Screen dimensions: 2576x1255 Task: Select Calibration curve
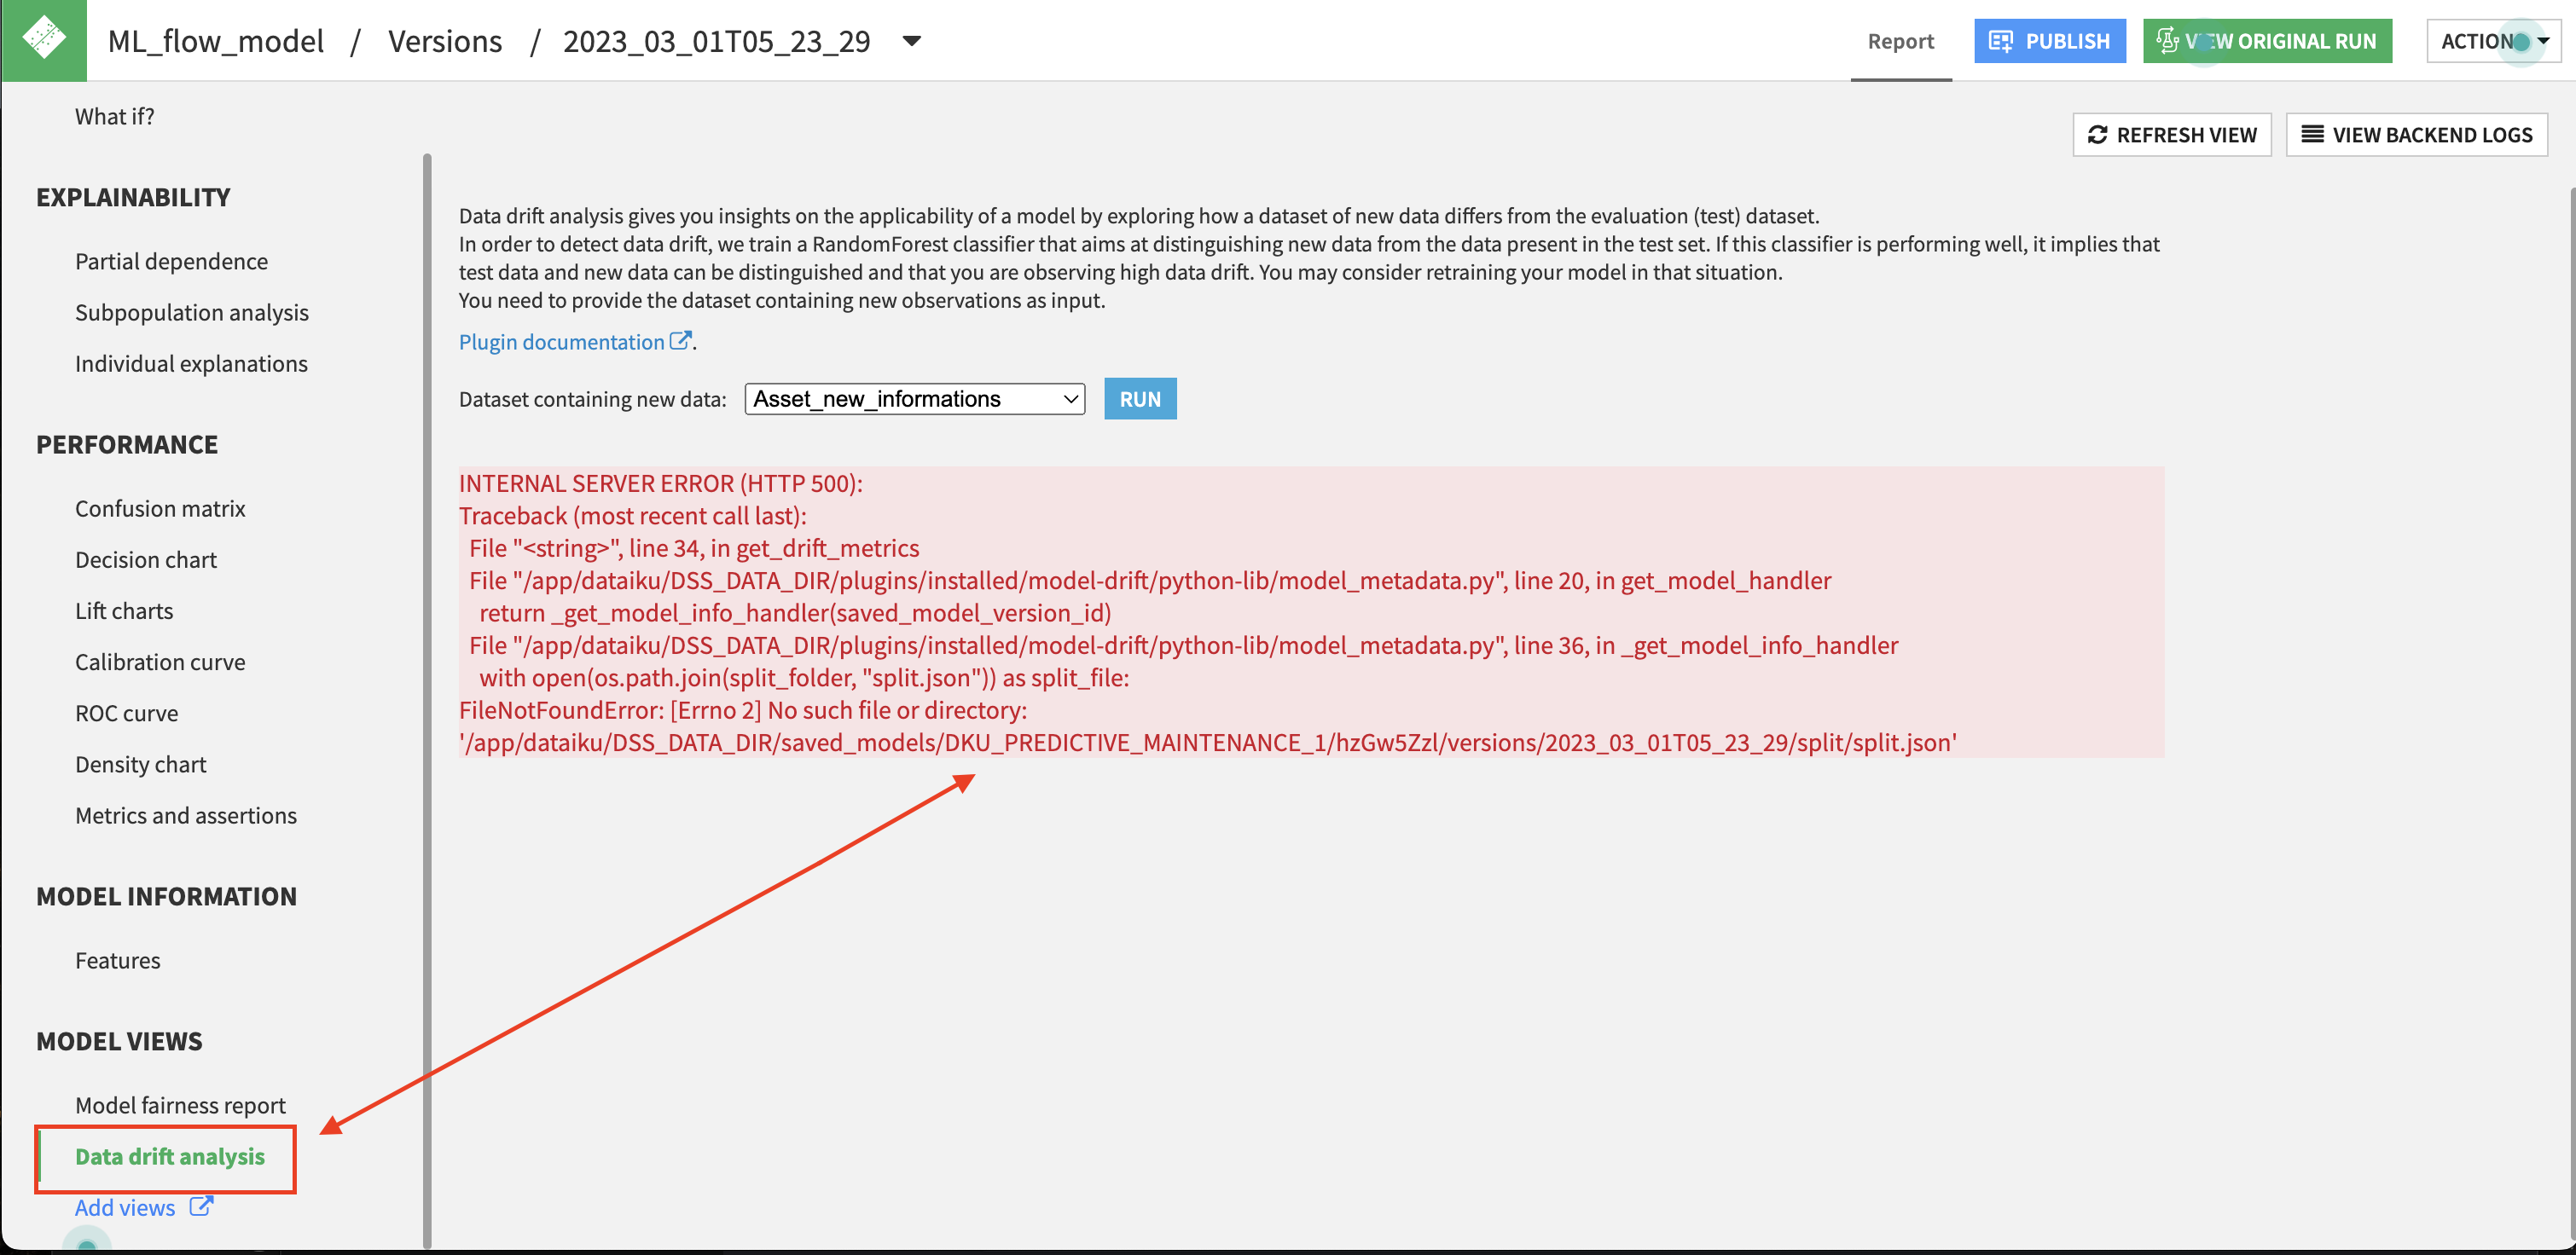160,662
